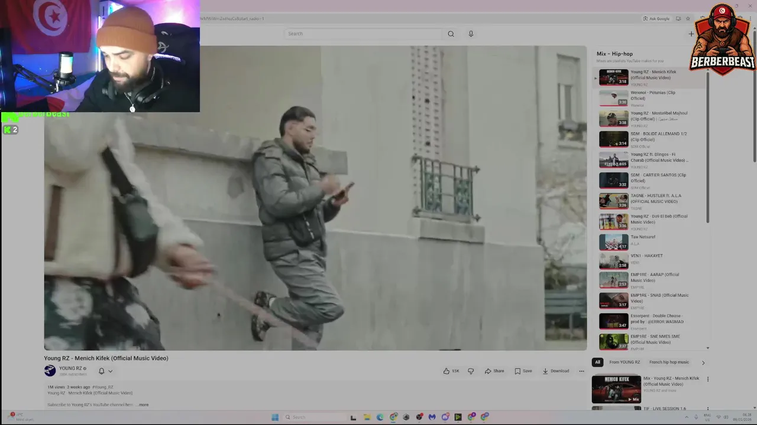This screenshot has width=757, height=425.
Task: Play EMP1RE - AARAP
Action: (x=651, y=280)
